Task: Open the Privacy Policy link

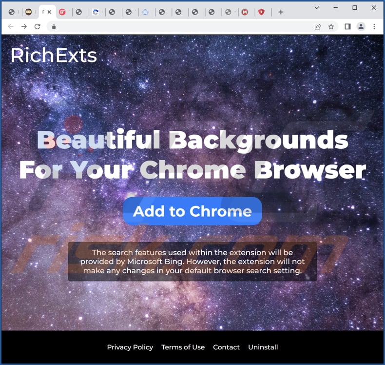Action: [130, 347]
